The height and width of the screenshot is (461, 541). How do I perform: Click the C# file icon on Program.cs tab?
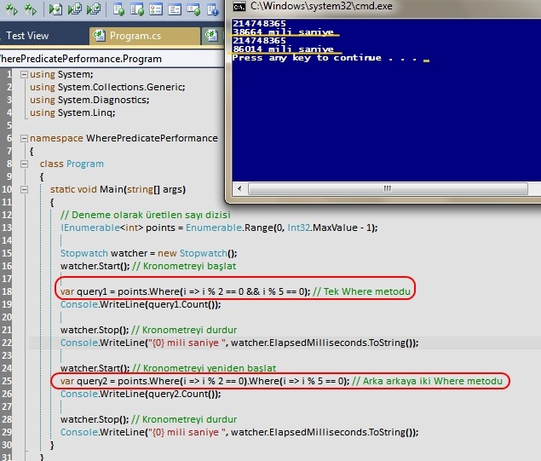click(x=99, y=37)
